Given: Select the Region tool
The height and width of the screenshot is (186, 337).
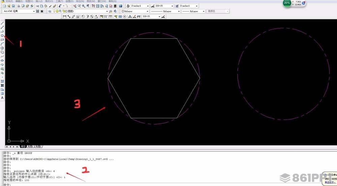Looking at the screenshot, I should point(2,89).
